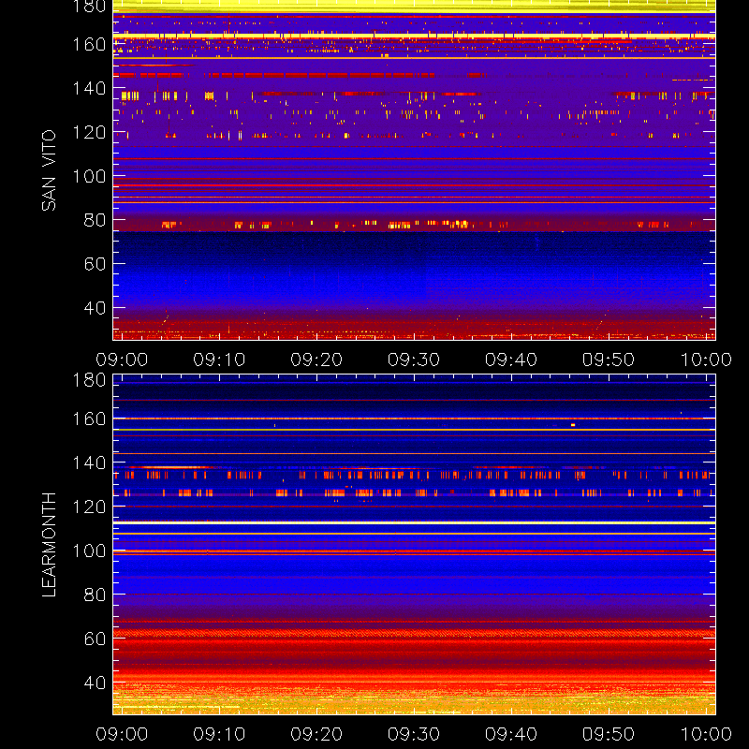749x749 pixels.
Task: Click 09:00 on the San Vito time axis
Action: pos(122,360)
